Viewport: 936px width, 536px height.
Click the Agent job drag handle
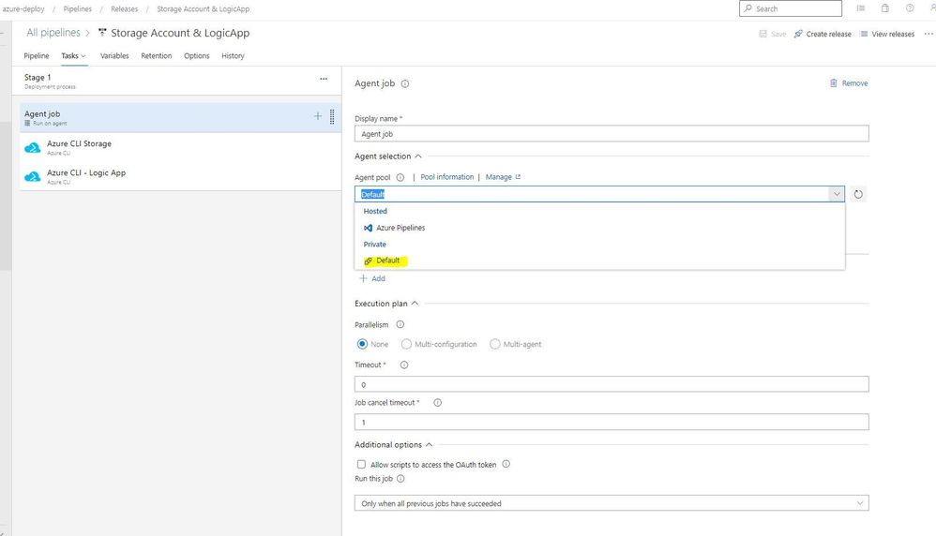click(332, 117)
